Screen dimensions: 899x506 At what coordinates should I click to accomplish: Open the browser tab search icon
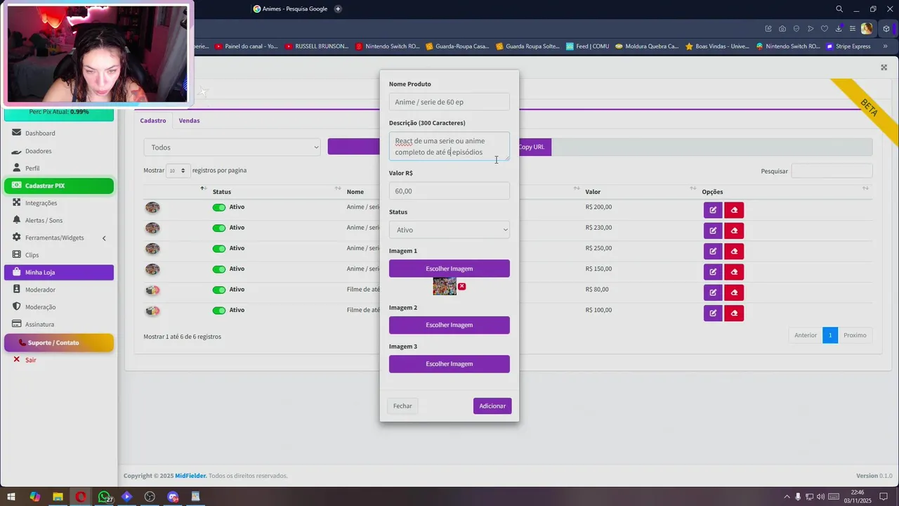(839, 9)
